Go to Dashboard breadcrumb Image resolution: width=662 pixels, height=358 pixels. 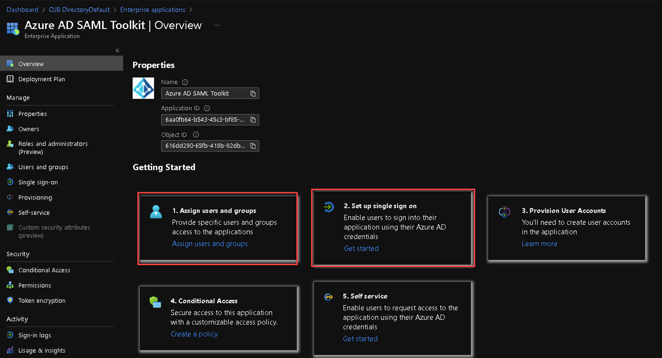click(x=22, y=10)
